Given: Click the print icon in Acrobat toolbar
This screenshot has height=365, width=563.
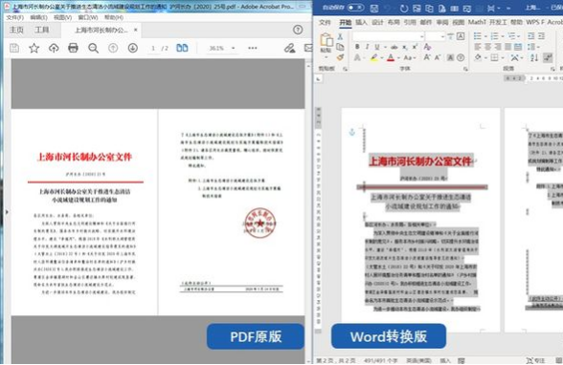Looking at the screenshot, I should [73, 48].
